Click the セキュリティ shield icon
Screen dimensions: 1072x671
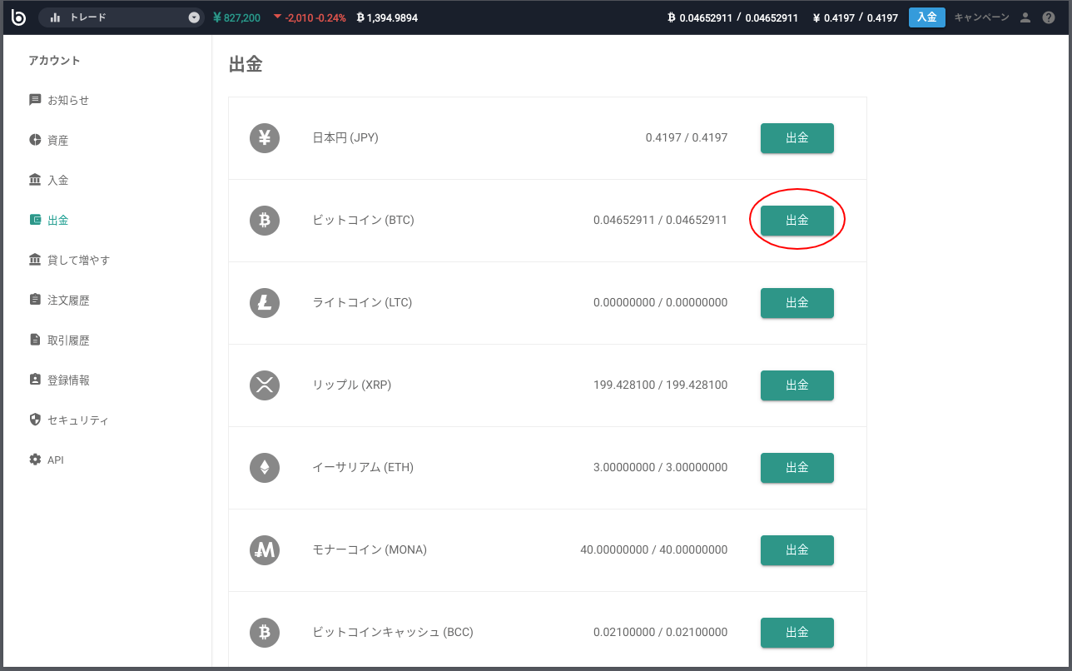click(x=35, y=420)
